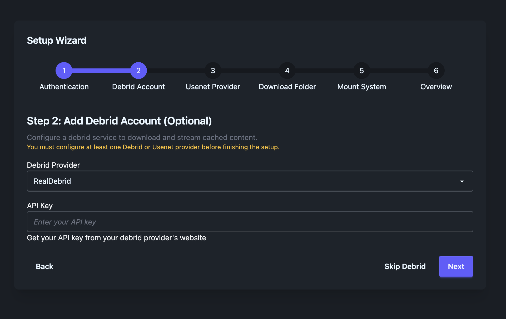Click the Mount System step label

[361, 87]
